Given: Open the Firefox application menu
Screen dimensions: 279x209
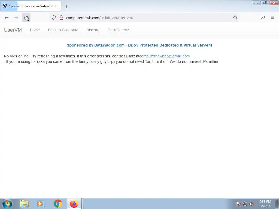Looking at the screenshot, I should (x=272, y=17).
